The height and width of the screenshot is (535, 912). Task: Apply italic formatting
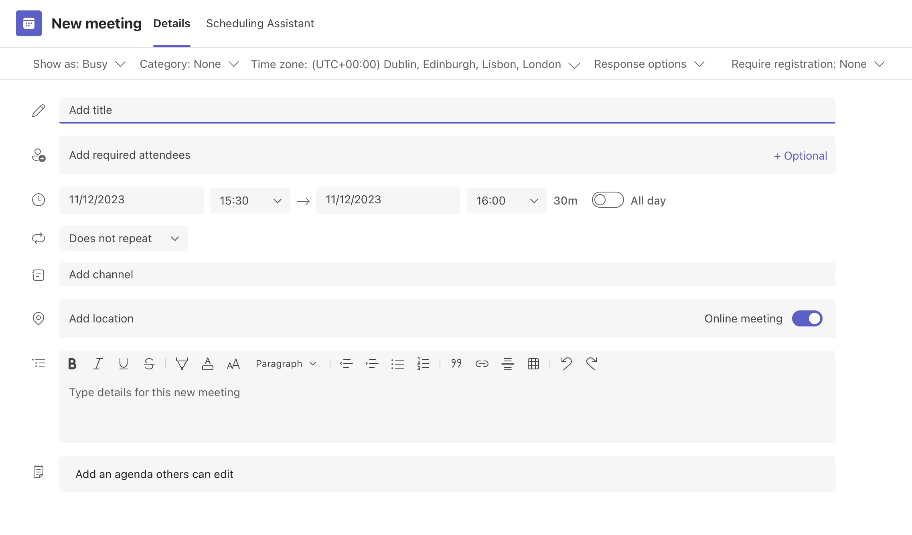97,364
